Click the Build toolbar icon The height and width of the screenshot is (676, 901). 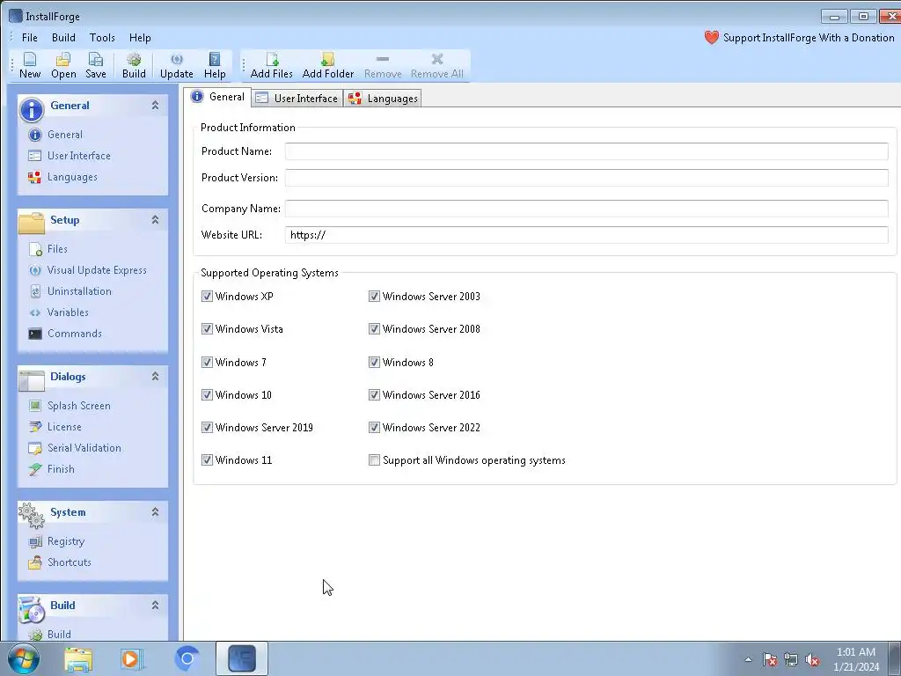click(134, 65)
